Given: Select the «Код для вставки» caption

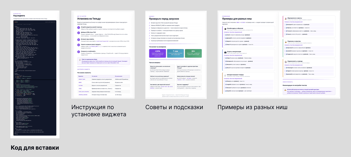Looking at the screenshot, I should (35, 148).
